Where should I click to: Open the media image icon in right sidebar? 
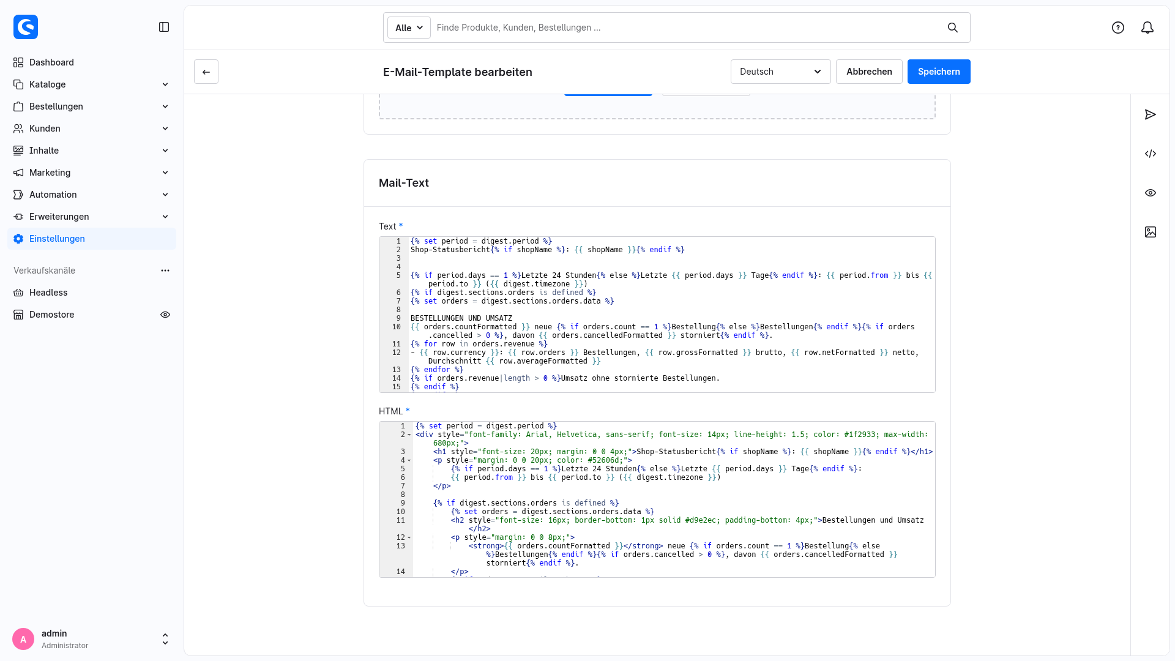tap(1151, 232)
